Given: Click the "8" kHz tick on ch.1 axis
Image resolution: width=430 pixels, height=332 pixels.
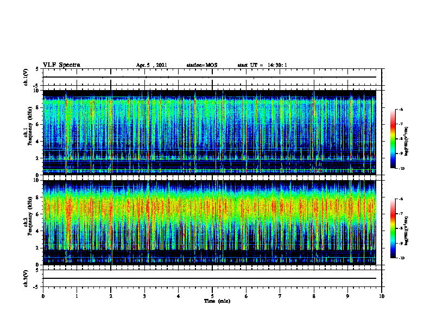Looking at the screenshot, I should [37, 107].
